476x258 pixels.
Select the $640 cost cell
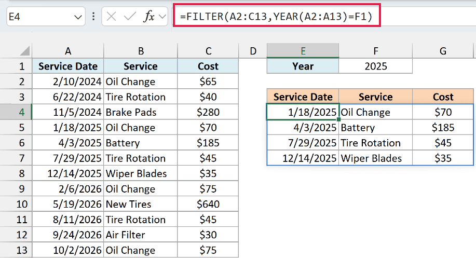208,204
